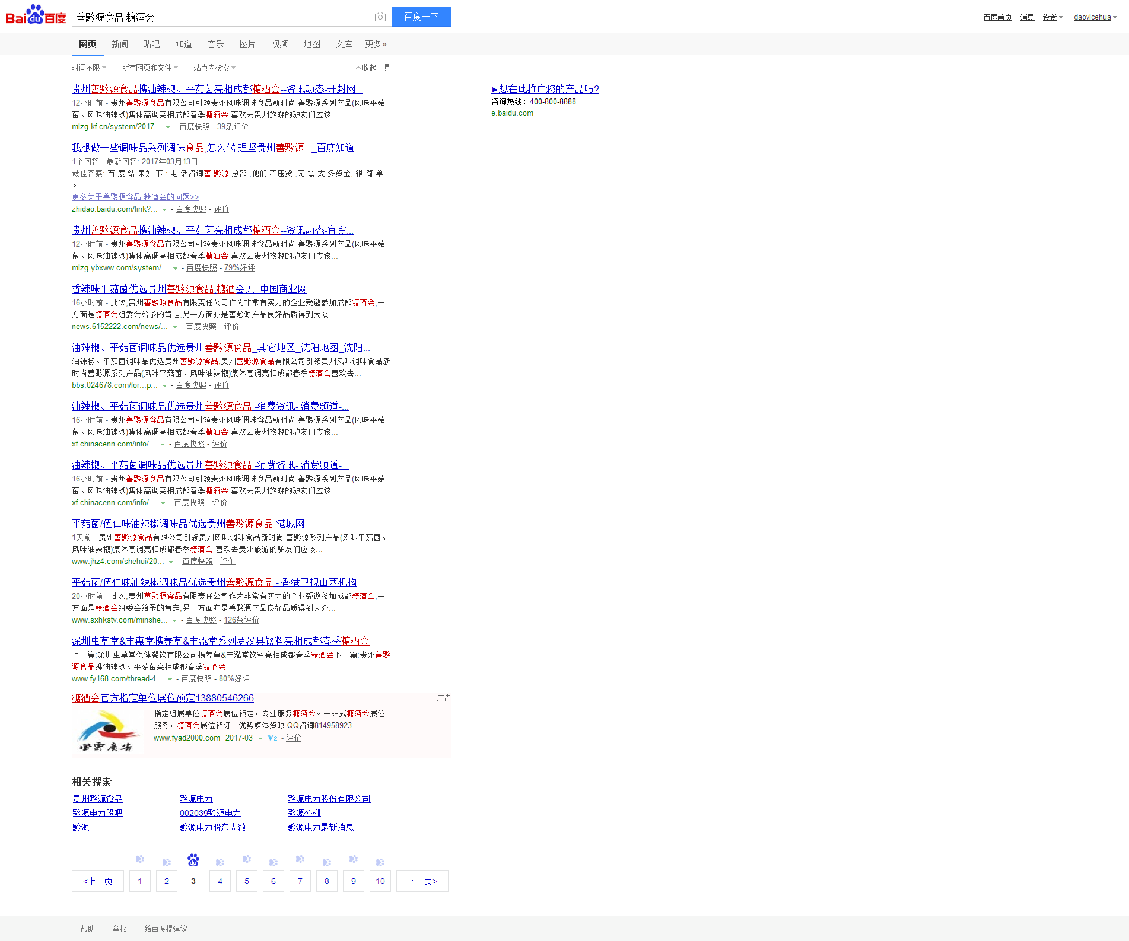The width and height of the screenshot is (1129, 941).
Task: Click the paw icon above page 1
Action: tap(140, 859)
